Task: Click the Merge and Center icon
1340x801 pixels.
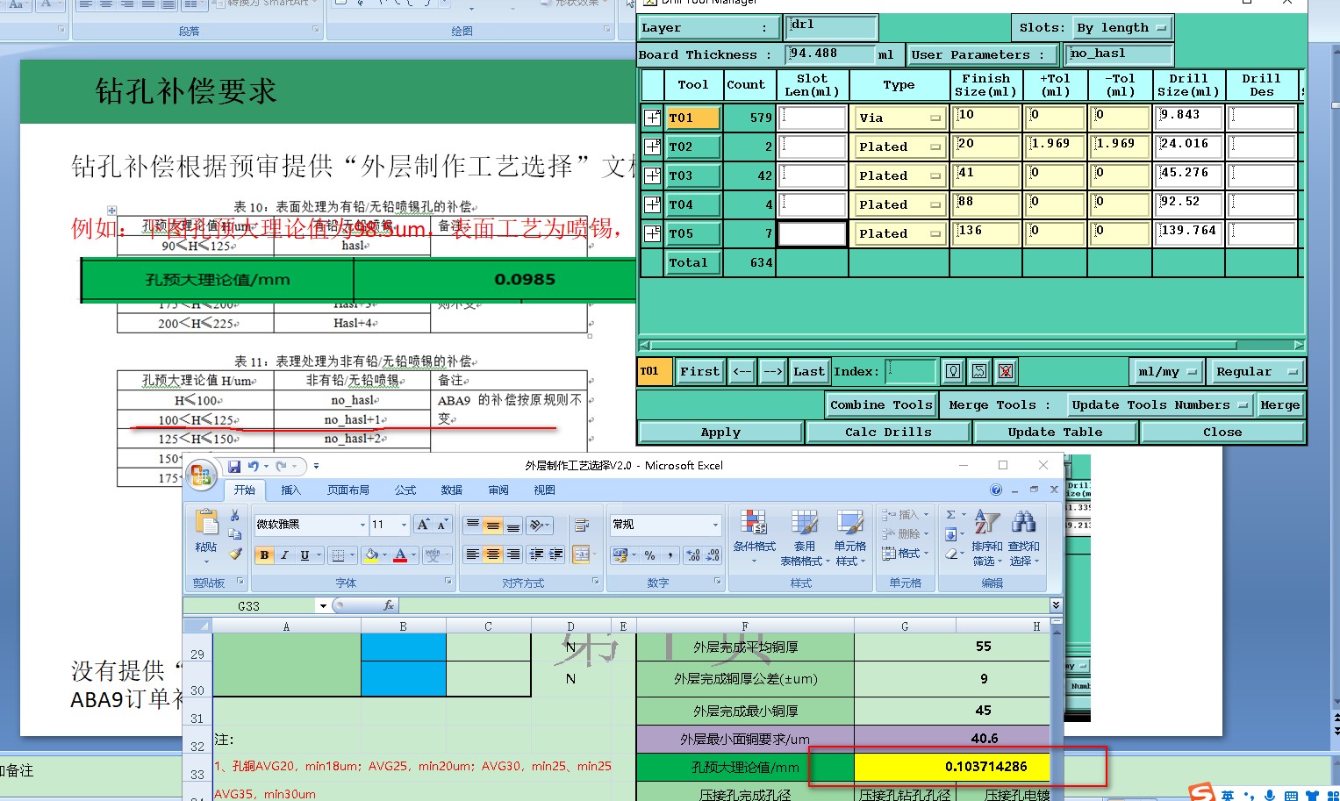Action: [580, 554]
